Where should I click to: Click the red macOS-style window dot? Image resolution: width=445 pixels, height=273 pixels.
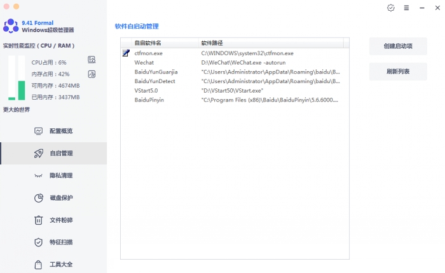(x=6, y=6)
